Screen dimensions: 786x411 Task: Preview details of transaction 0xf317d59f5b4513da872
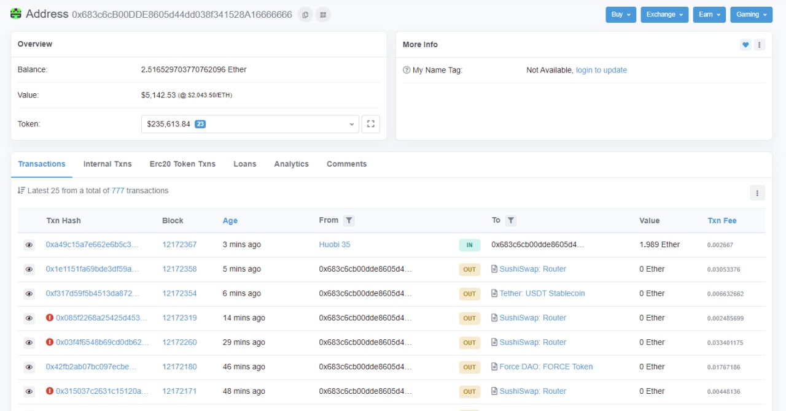(x=29, y=294)
